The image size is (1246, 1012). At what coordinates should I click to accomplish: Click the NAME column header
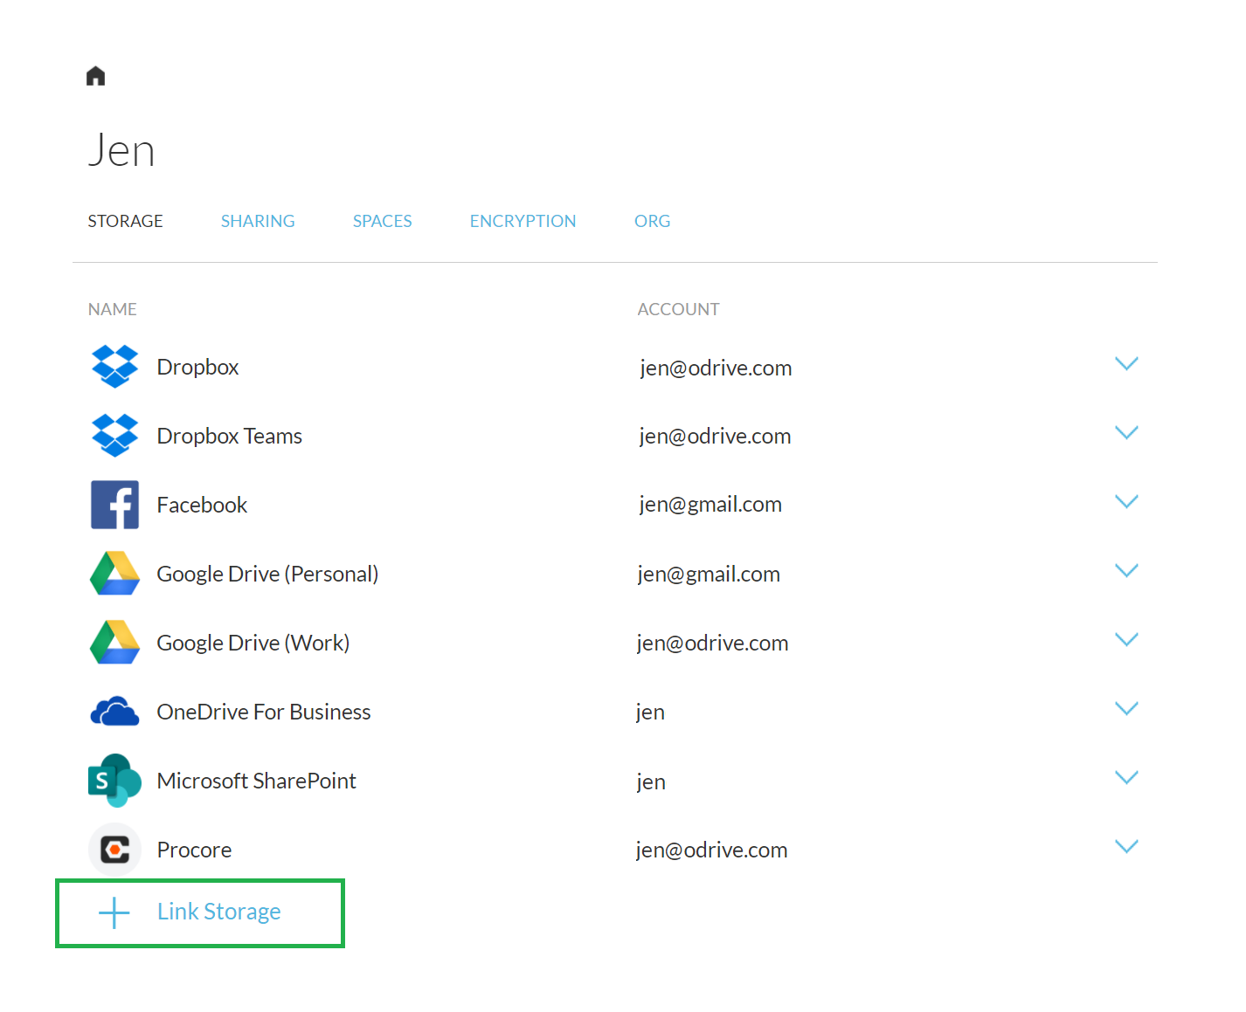click(x=112, y=309)
